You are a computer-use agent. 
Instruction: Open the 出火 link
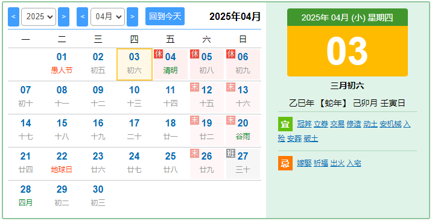click(337, 163)
